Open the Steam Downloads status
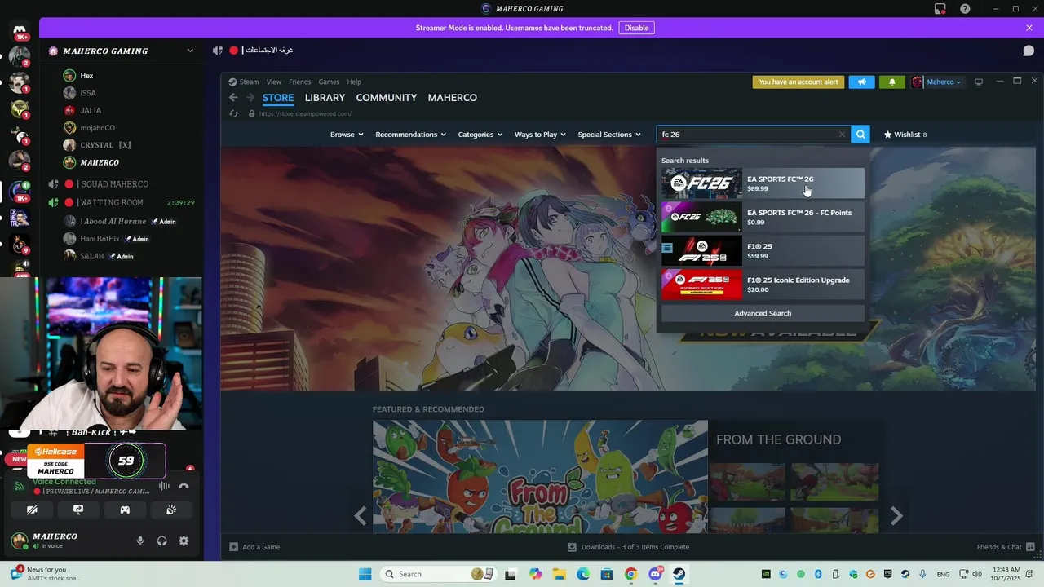Image resolution: width=1044 pixels, height=587 pixels. click(628, 547)
